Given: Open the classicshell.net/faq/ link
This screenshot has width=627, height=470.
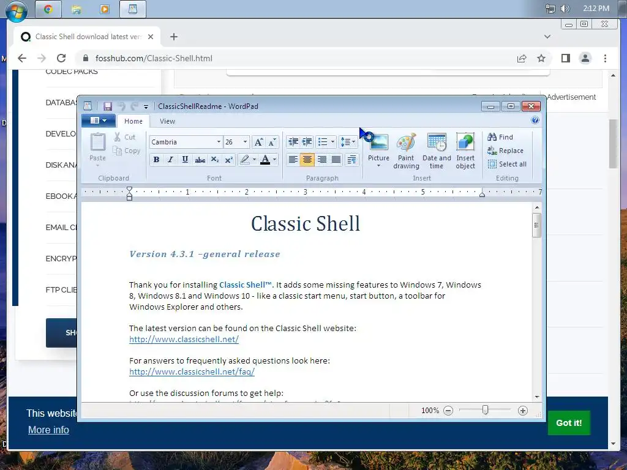Looking at the screenshot, I should pos(192,371).
